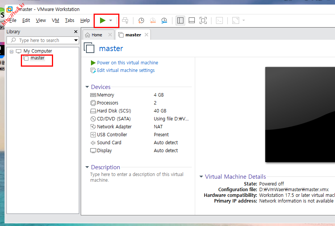This screenshot has height=226, width=335.
Task: Click the Send Ctrl+Alt+Del toolbar icon
Action: click(125, 20)
